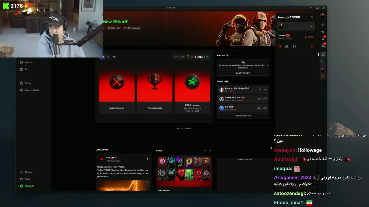This screenshot has width=369, height=207.
Task: Click the Create a Club plus icon
Action: pyautogui.click(x=22, y=90)
